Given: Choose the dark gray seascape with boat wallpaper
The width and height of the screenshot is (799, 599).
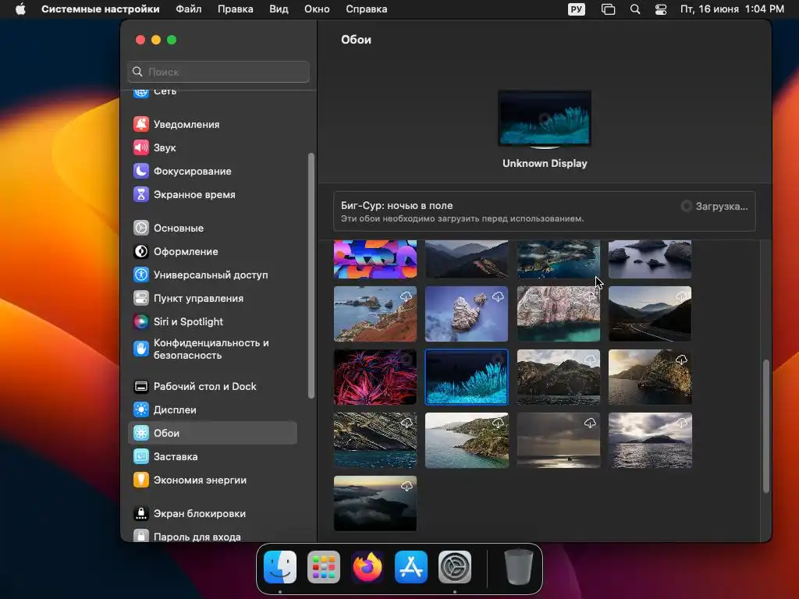Looking at the screenshot, I should (559, 440).
